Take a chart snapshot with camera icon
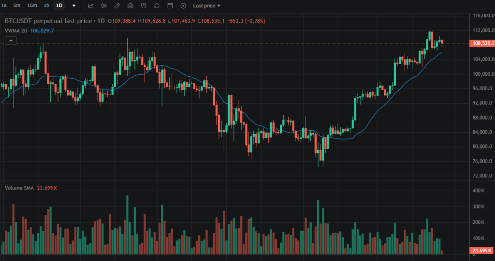The height and width of the screenshot is (261, 495). (130, 6)
